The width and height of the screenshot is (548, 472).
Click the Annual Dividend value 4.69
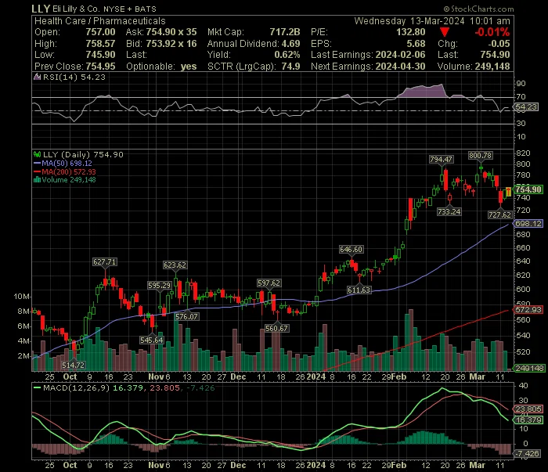pyautogui.click(x=290, y=44)
